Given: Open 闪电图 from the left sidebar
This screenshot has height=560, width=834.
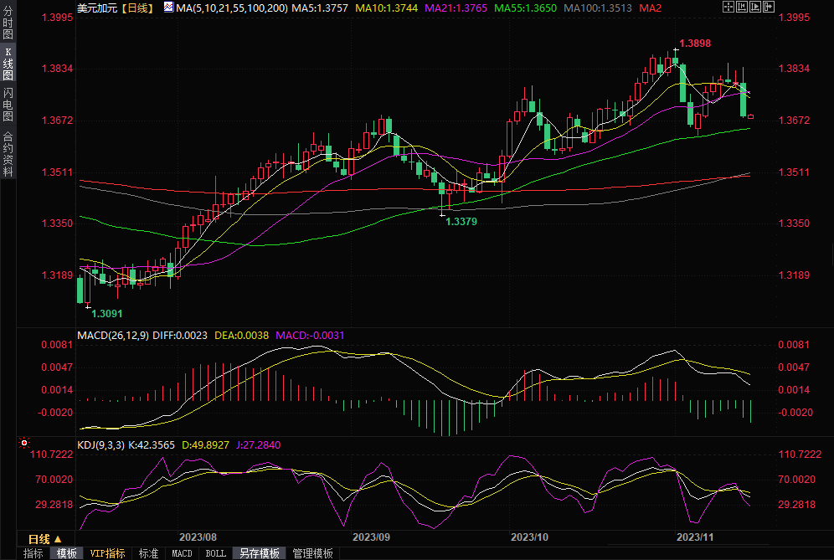Looking at the screenshot, I should click(8, 104).
